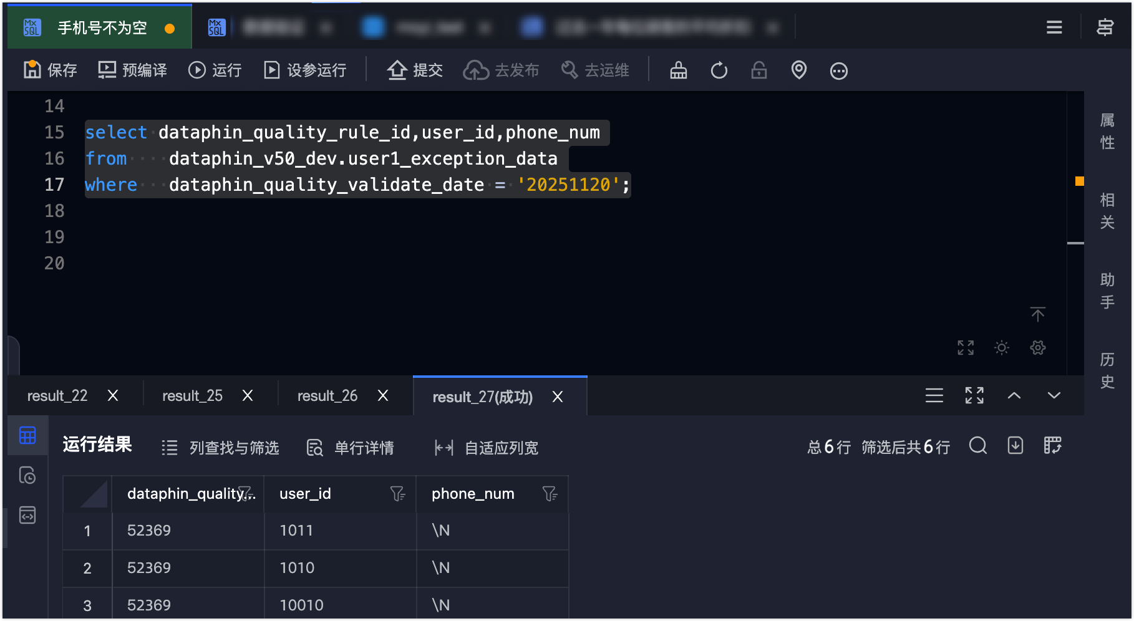Viewport: 1134px width, 621px height.
Task: Select result row number 1
Action: click(x=87, y=531)
